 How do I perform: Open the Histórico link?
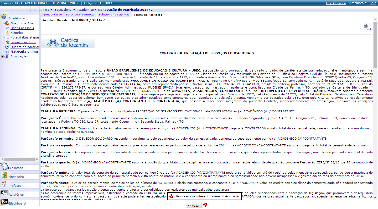click(17, 33)
